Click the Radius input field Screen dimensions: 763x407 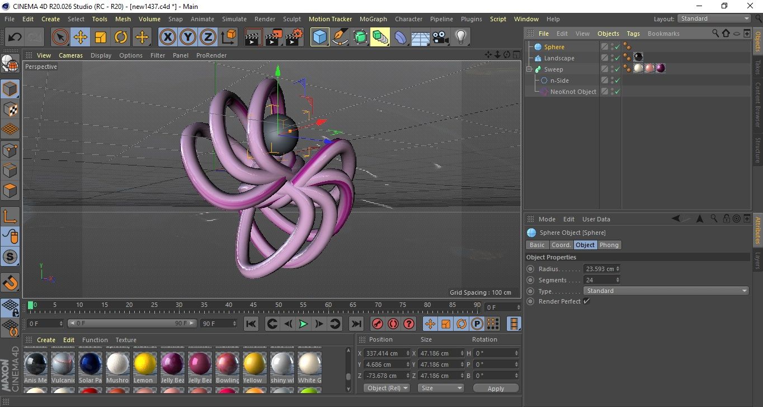(599, 269)
